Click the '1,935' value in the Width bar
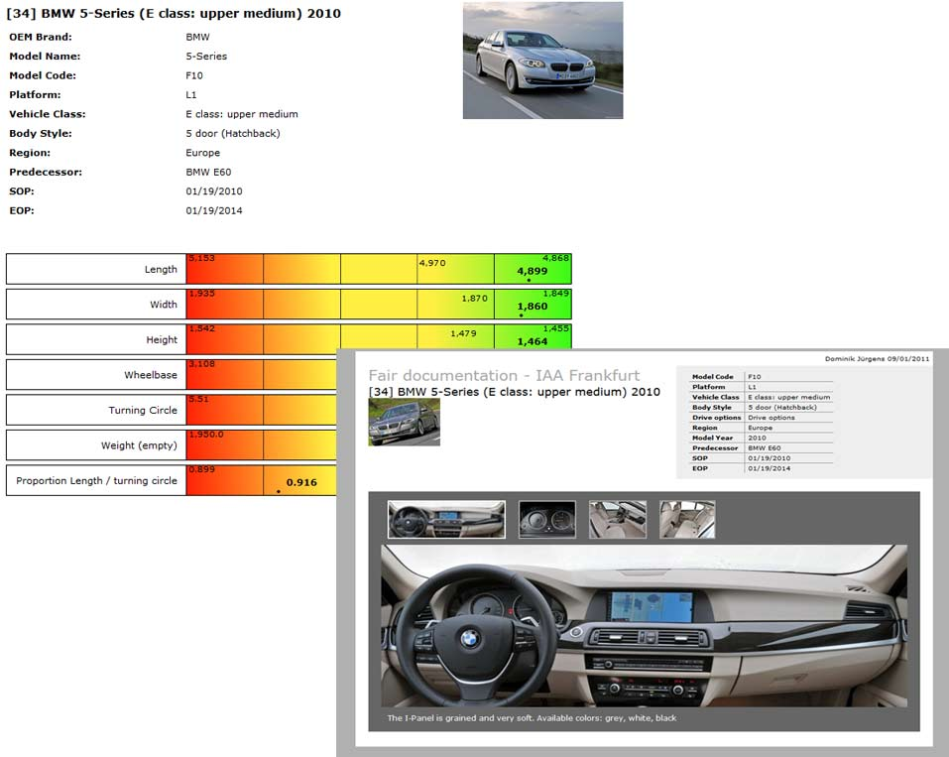Screen dimensions: 949x757 [201, 293]
